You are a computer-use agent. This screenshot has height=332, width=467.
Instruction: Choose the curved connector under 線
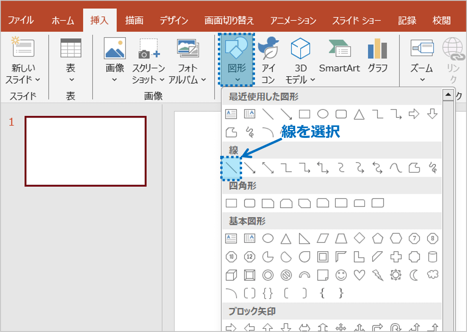tap(341, 168)
